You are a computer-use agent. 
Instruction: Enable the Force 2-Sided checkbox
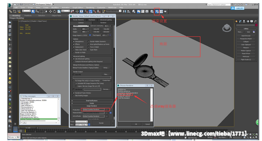[88, 47]
